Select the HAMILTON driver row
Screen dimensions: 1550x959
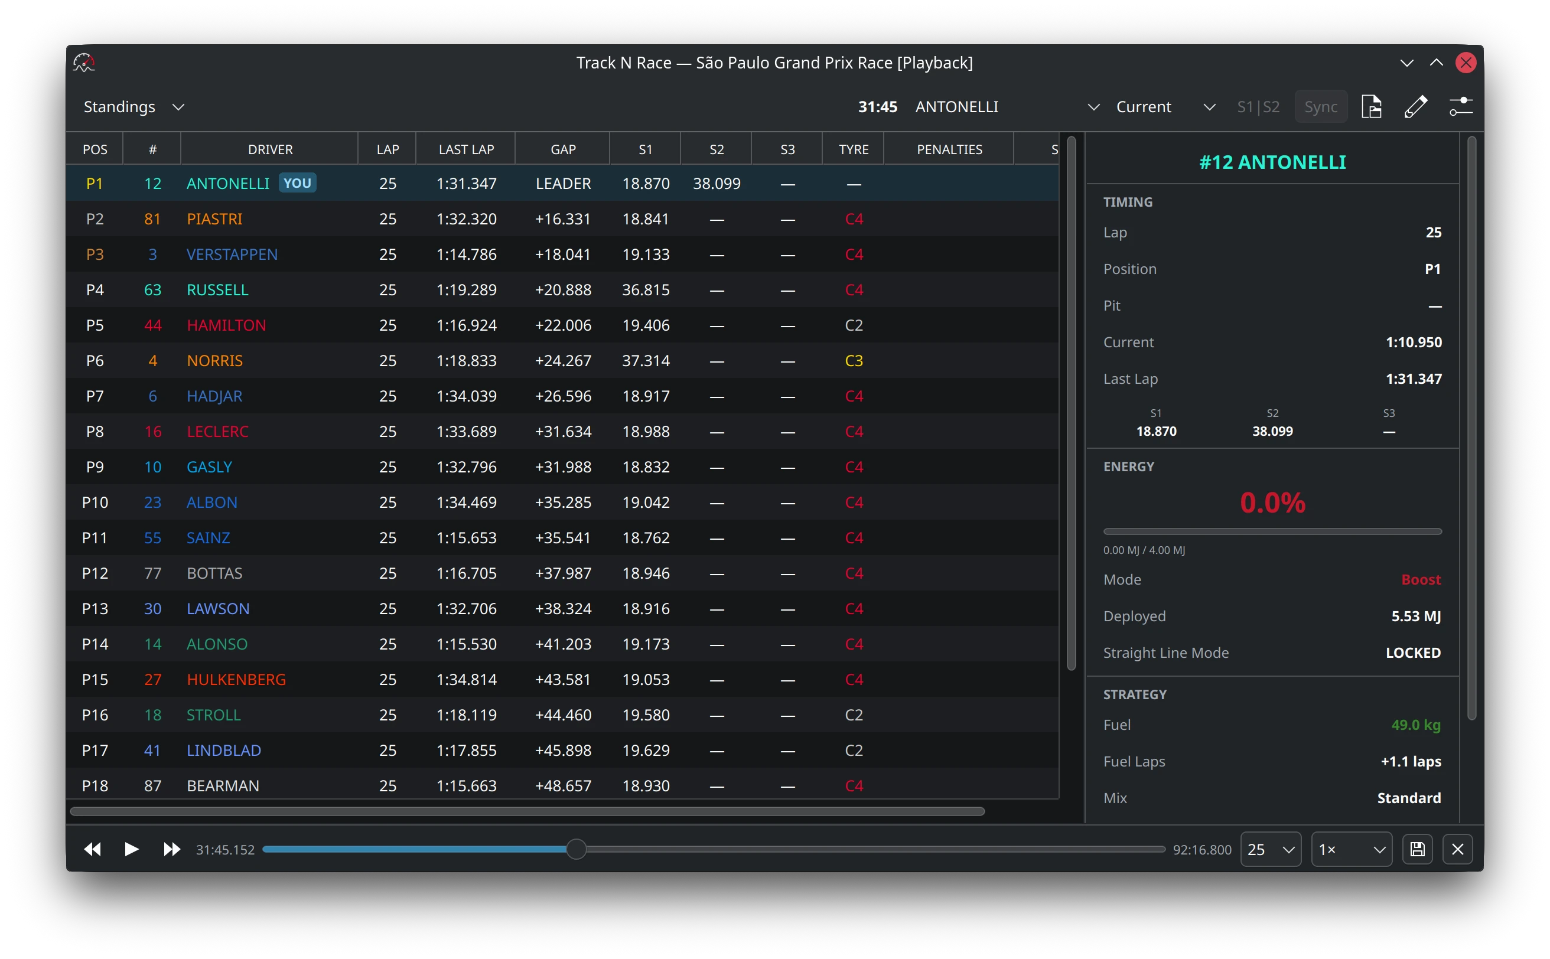coord(562,325)
